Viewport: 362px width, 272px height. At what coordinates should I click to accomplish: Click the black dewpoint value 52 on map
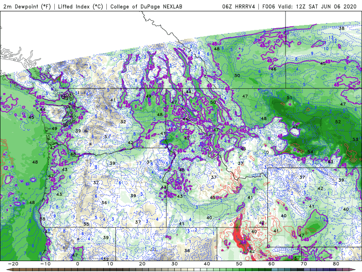pos(338,121)
